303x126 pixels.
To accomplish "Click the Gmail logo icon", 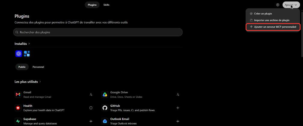I will [x=18, y=94].
